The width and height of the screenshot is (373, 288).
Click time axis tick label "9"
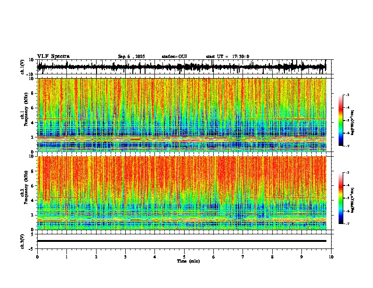301,257
